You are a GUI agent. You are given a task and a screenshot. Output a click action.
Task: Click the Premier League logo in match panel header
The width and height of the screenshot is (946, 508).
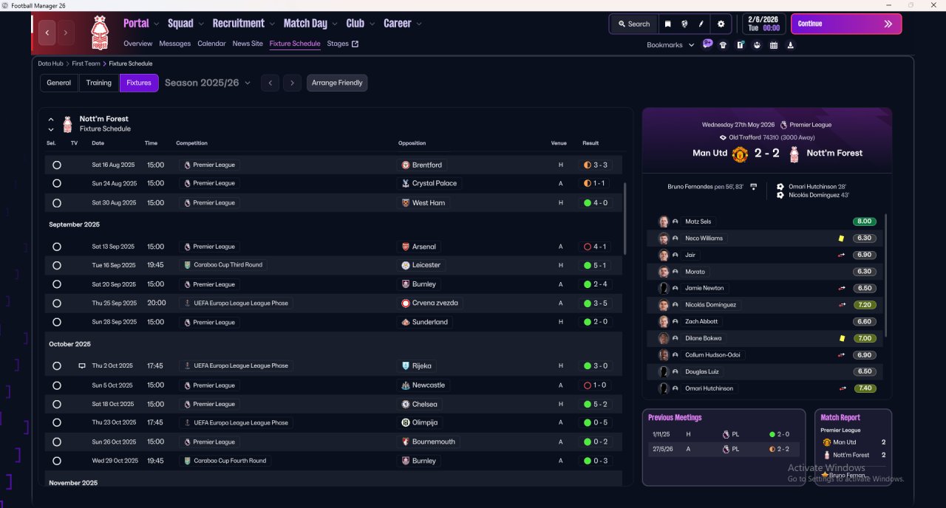(x=784, y=125)
